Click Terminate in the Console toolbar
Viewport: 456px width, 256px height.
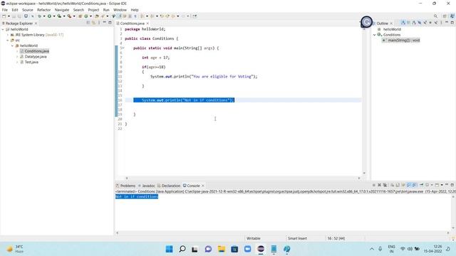pos(373,185)
